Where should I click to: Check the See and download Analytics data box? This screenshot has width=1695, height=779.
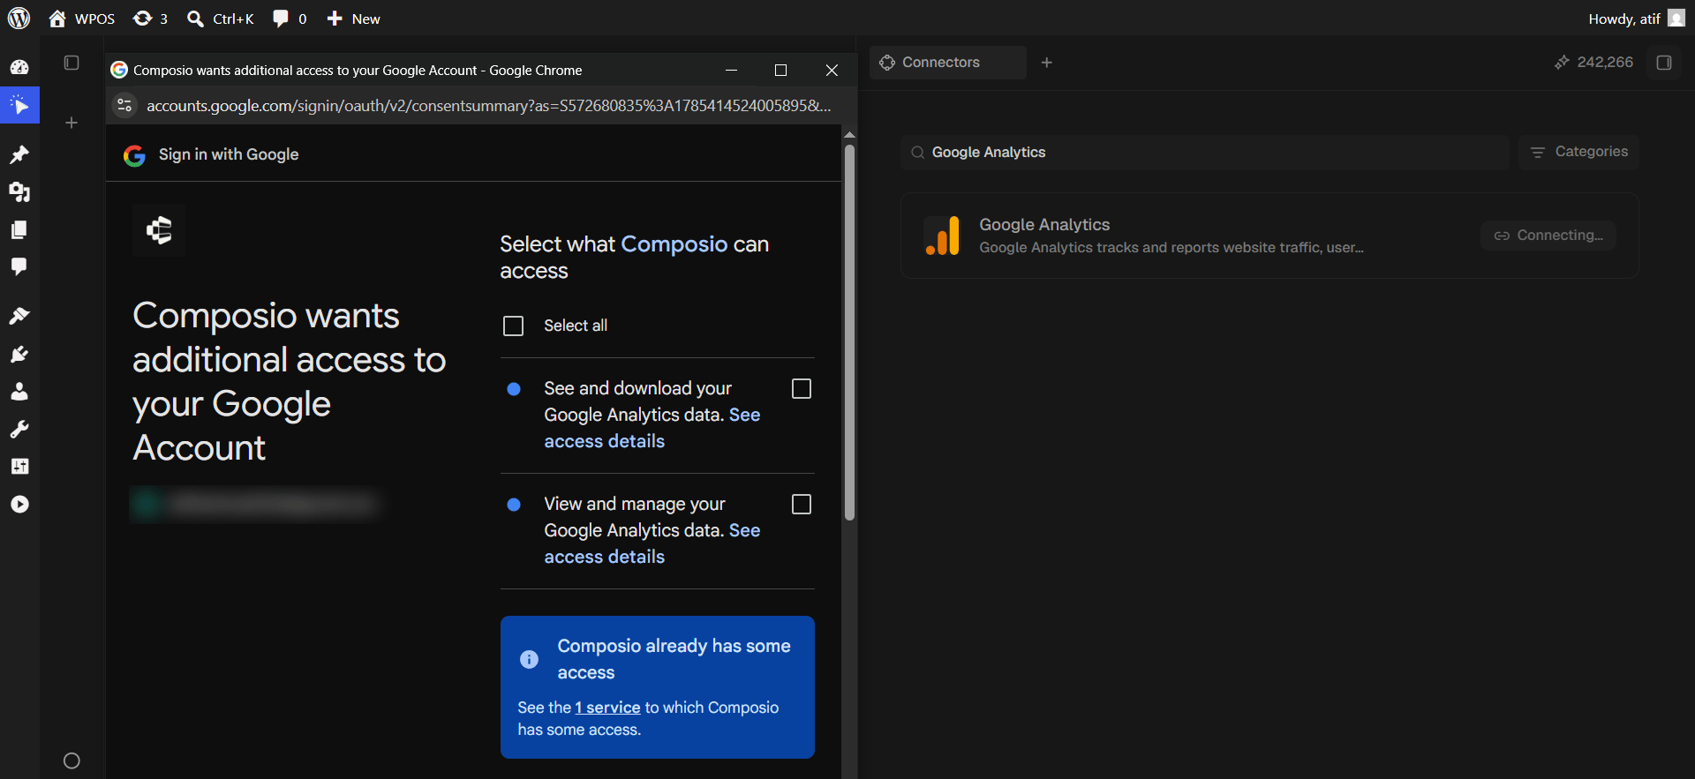pos(802,389)
